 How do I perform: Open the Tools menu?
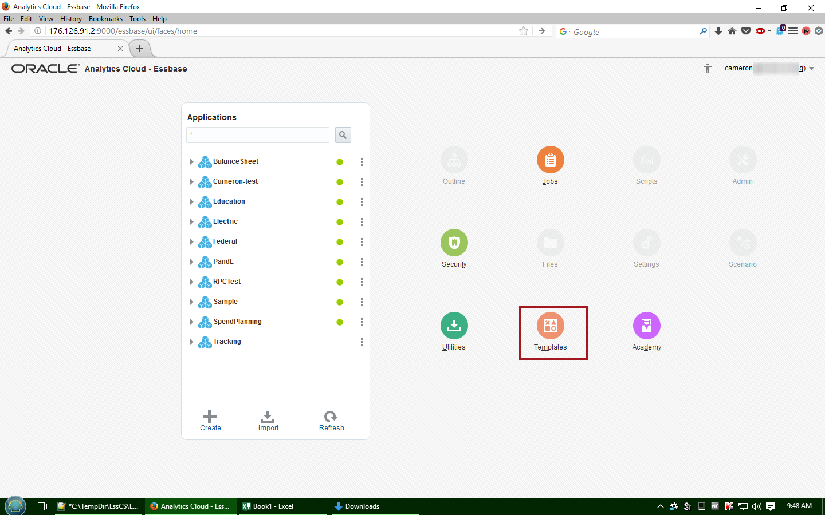click(137, 19)
